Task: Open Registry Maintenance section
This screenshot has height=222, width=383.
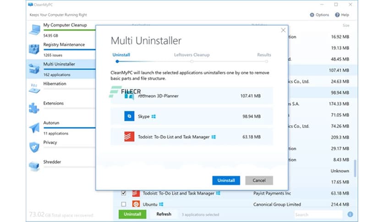Action: coord(64,44)
